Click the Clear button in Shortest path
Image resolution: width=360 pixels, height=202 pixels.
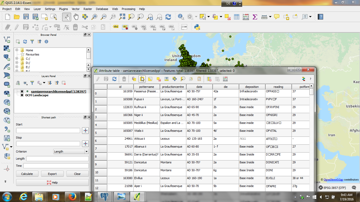[77, 174]
